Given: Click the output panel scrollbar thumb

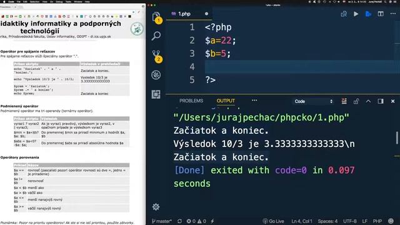Looking at the screenshot, I should pos(397,137).
